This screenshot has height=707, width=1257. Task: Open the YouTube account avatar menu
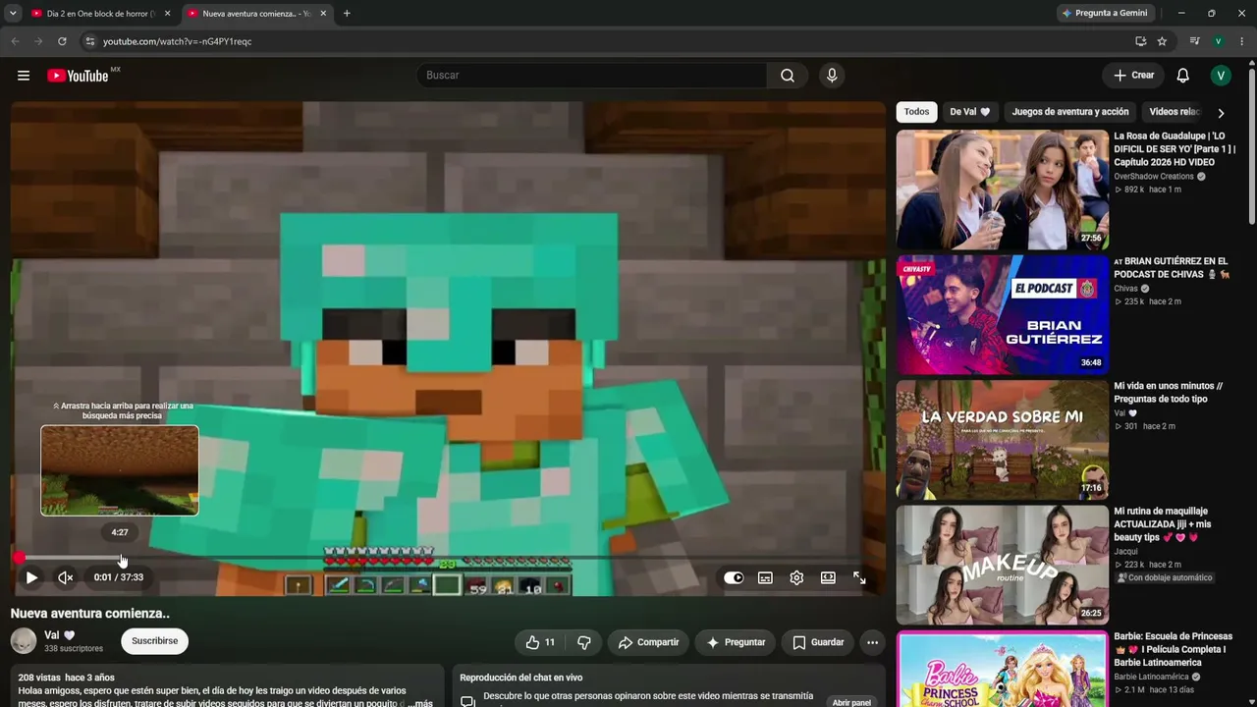[1221, 76]
